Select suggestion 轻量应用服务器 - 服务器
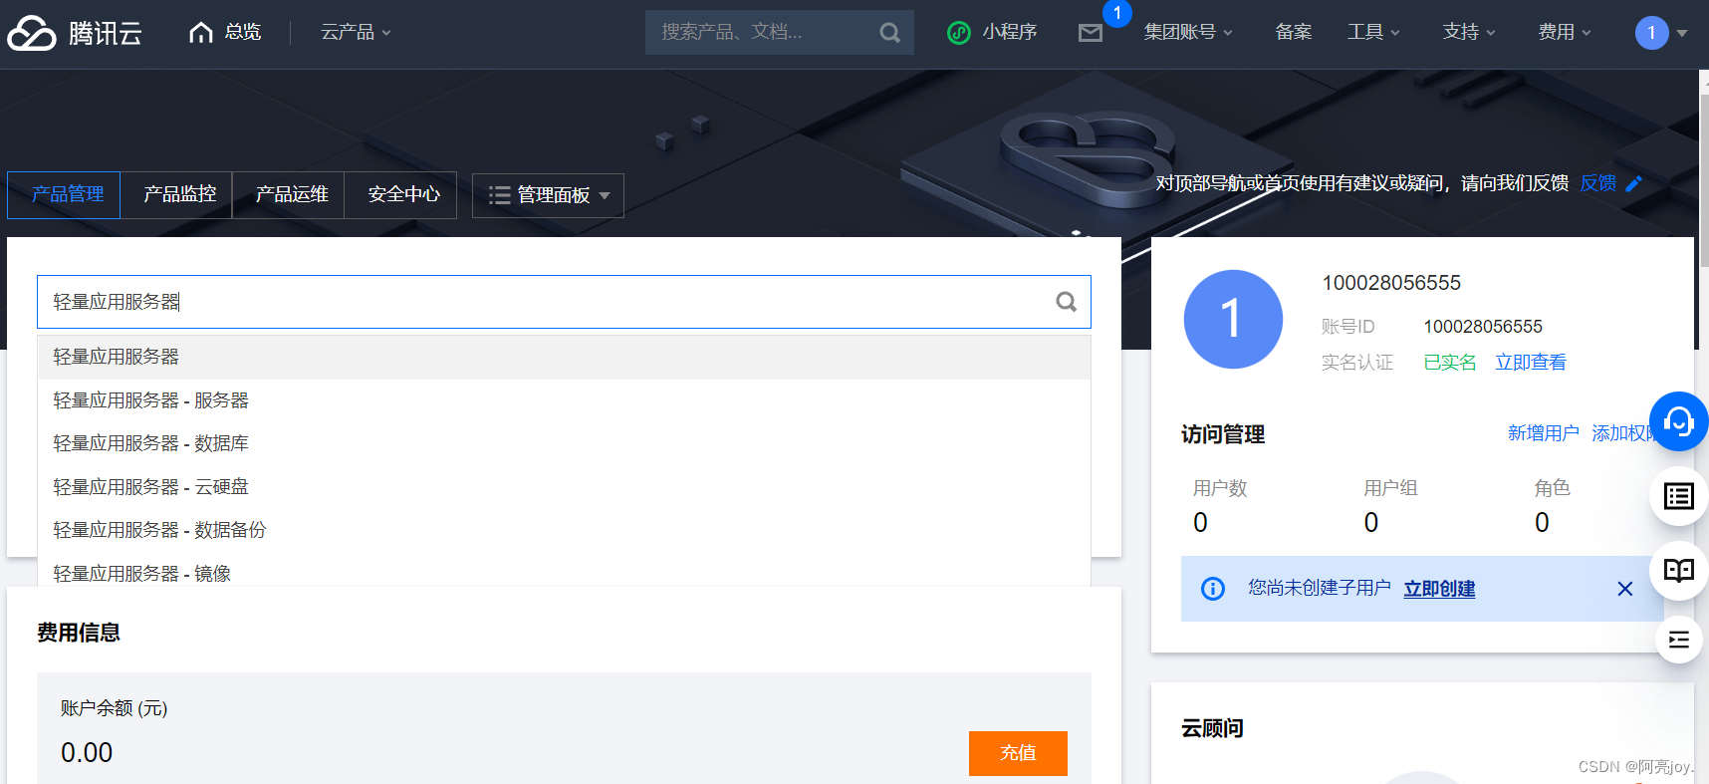The height and width of the screenshot is (784, 1709). point(564,400)
